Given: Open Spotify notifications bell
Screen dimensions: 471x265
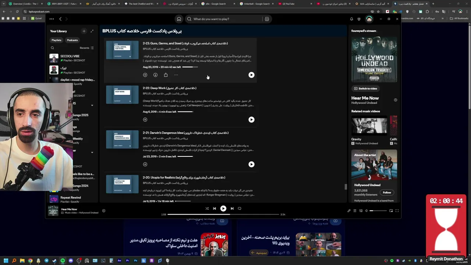Looking at the screenshot, I should (351, 19).
